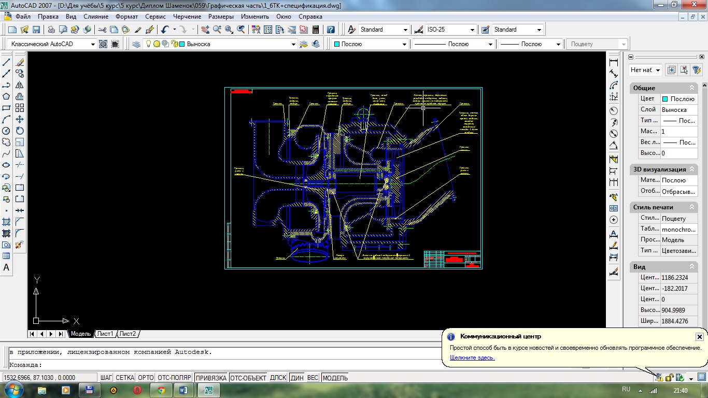This screenshot has width=708, height=398.
Task: Switch to the Лист1 layout tab
Action: point(105,334)
